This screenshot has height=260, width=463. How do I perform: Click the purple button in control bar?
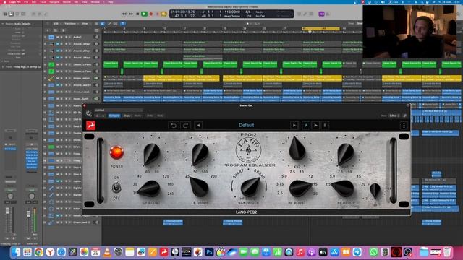321,14
